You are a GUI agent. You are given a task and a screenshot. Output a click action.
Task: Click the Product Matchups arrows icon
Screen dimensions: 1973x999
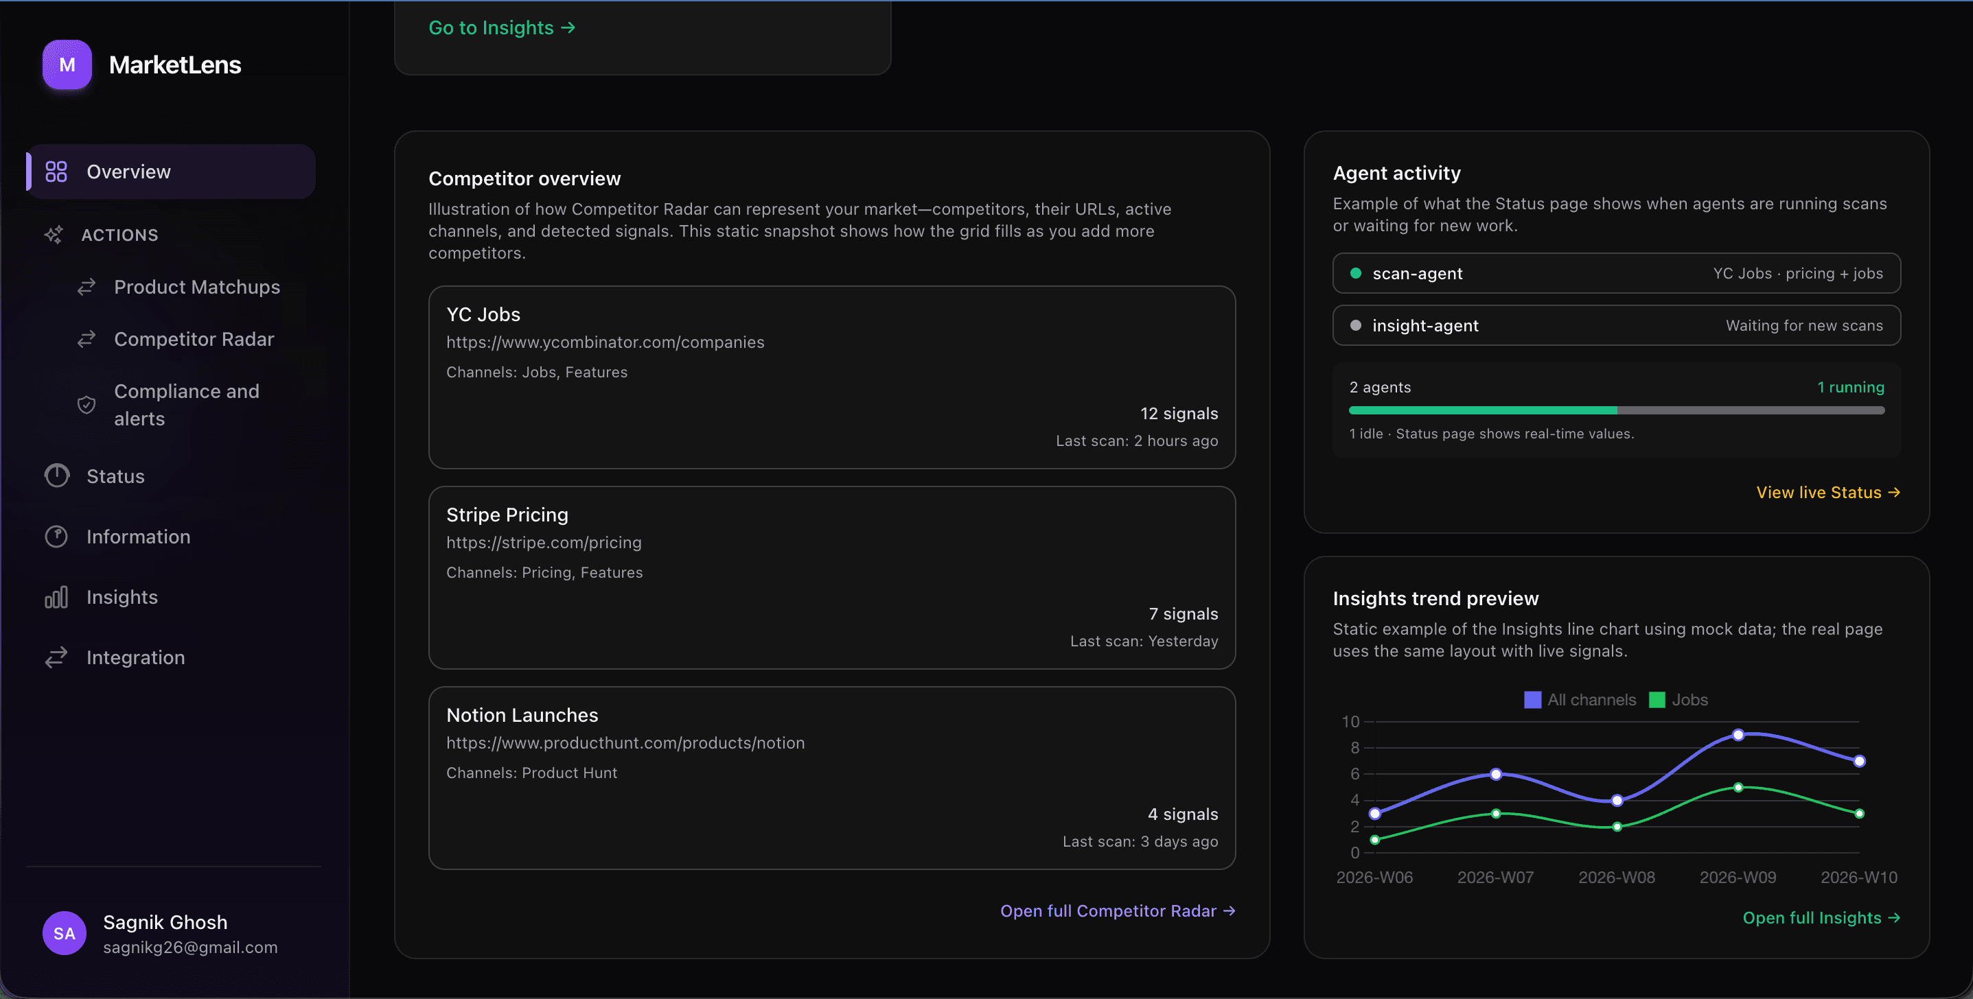click(86, 287)
